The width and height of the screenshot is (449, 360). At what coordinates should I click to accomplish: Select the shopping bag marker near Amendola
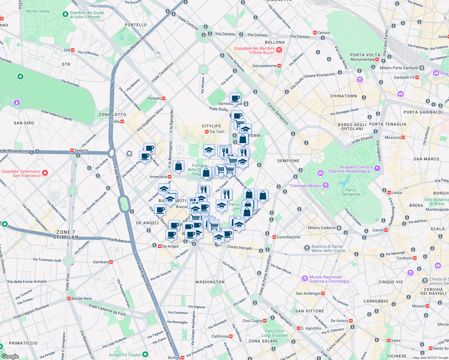(x=178, y=166)
